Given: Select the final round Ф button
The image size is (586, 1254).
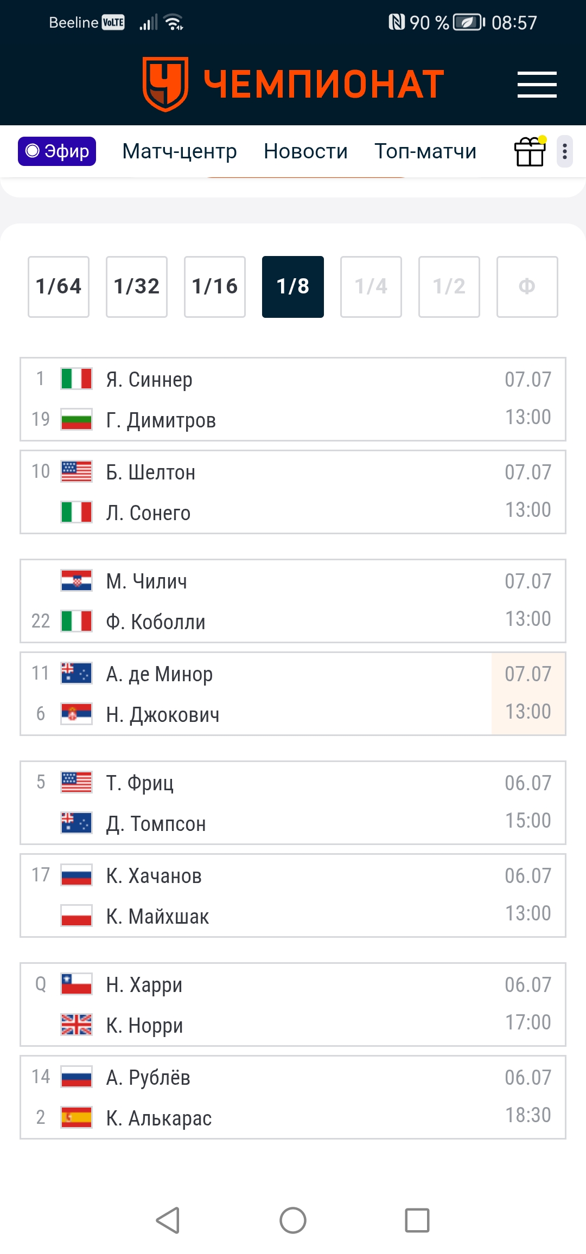Looking at the screenshot, I should coord(527,287).
